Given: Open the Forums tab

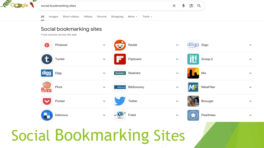Looking at the screenshot, I should (x=102, y=17).
